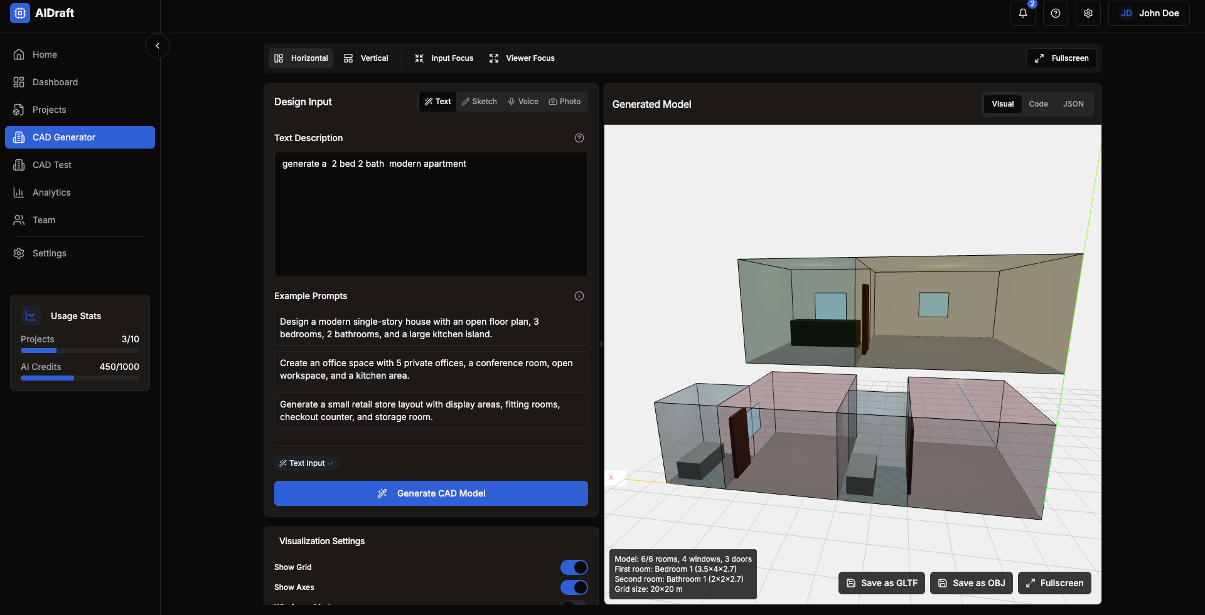Turn off the Show Axes toggle

tap(574, 587)
